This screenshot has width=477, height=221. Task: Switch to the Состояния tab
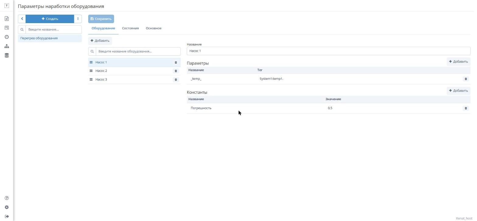(x=131, y=28)
